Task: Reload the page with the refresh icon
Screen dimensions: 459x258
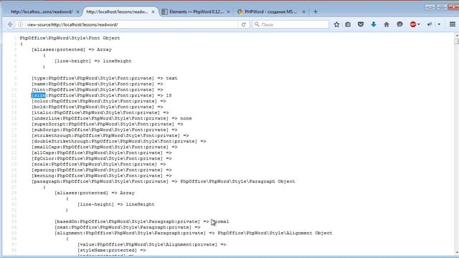Action: tap(244, 24)
